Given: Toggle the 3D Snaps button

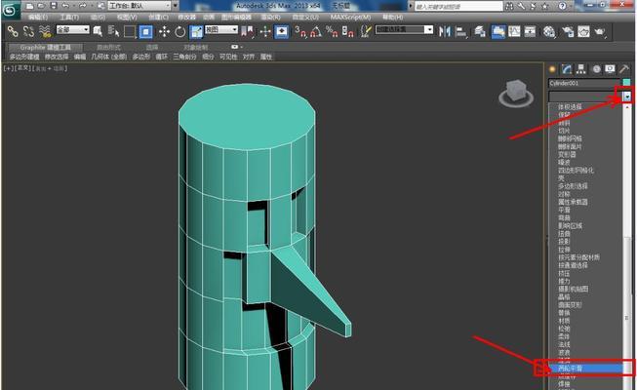Looking at the screenshot, I should click(x=299, y=30).
